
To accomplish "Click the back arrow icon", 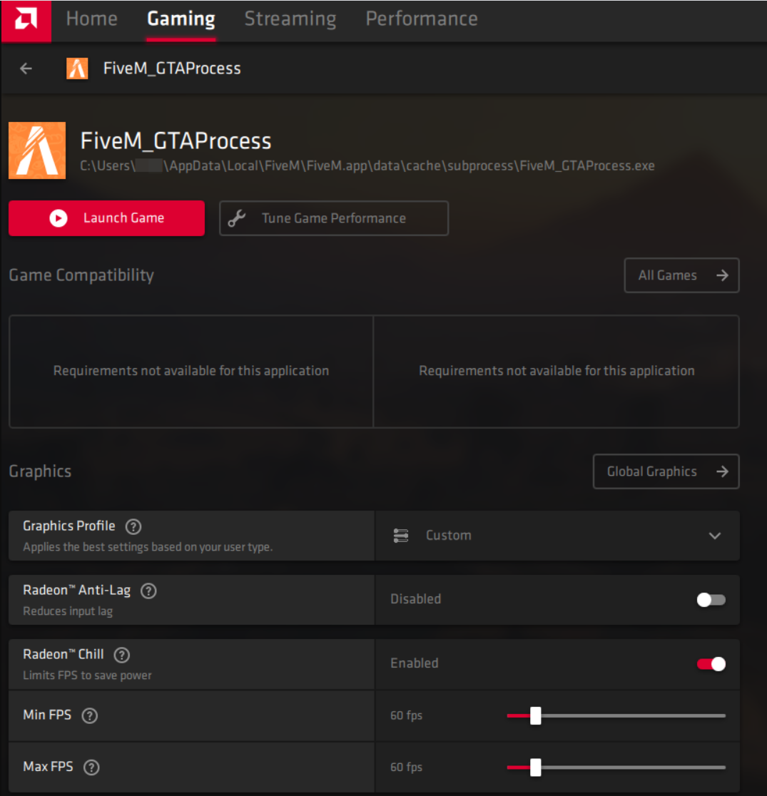I will [x=26, y=68].
